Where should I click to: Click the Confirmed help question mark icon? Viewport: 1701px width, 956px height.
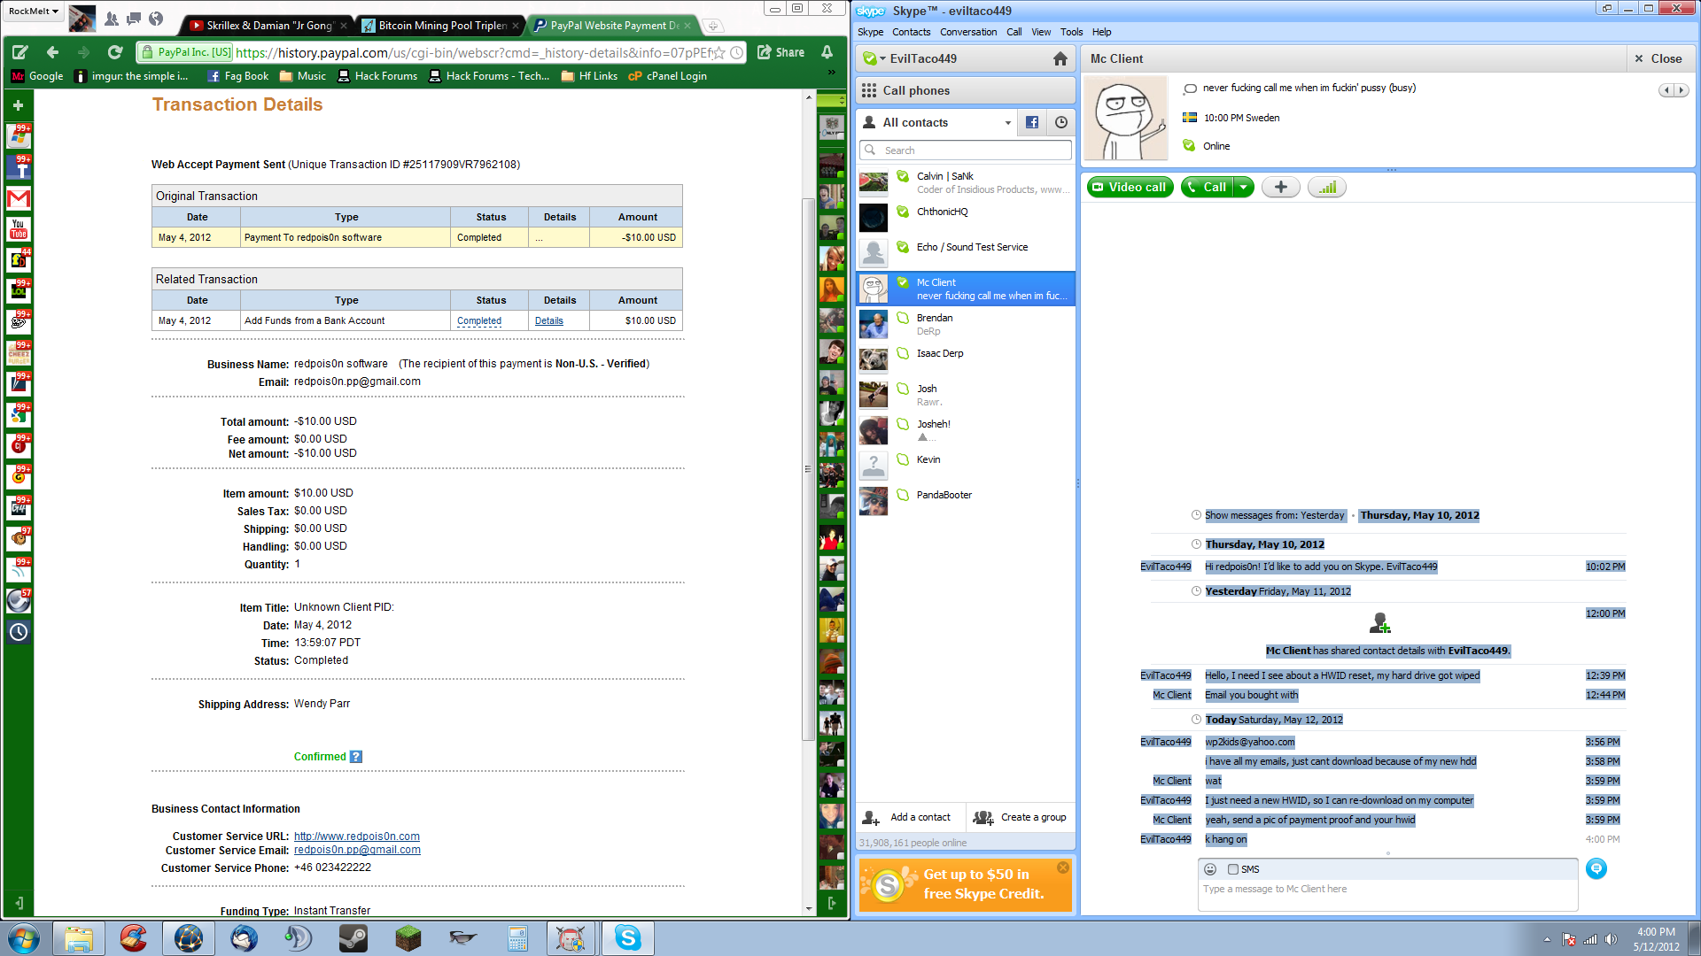(356, 757)
